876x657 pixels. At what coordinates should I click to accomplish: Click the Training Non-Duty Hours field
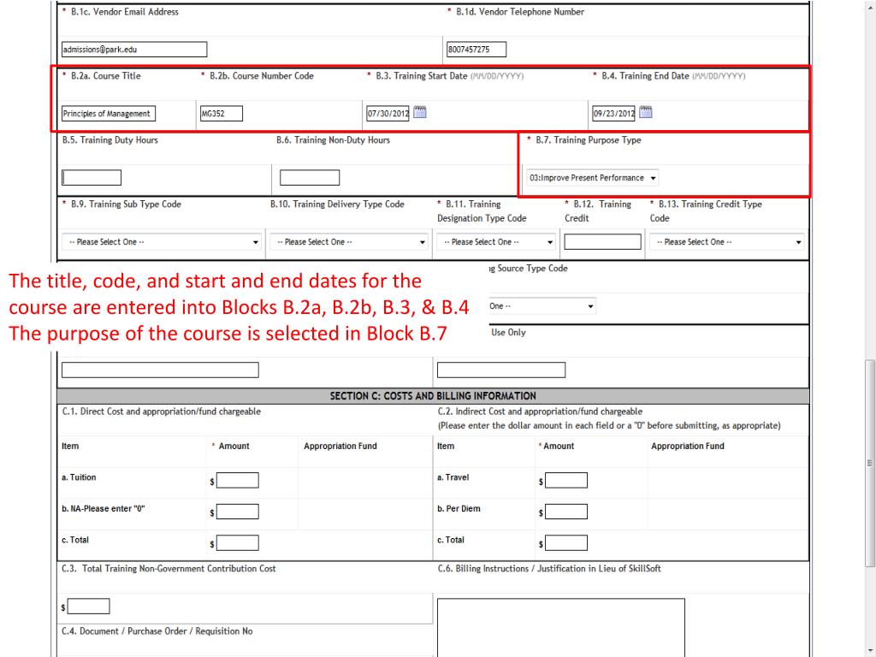(x=310, y=178)
